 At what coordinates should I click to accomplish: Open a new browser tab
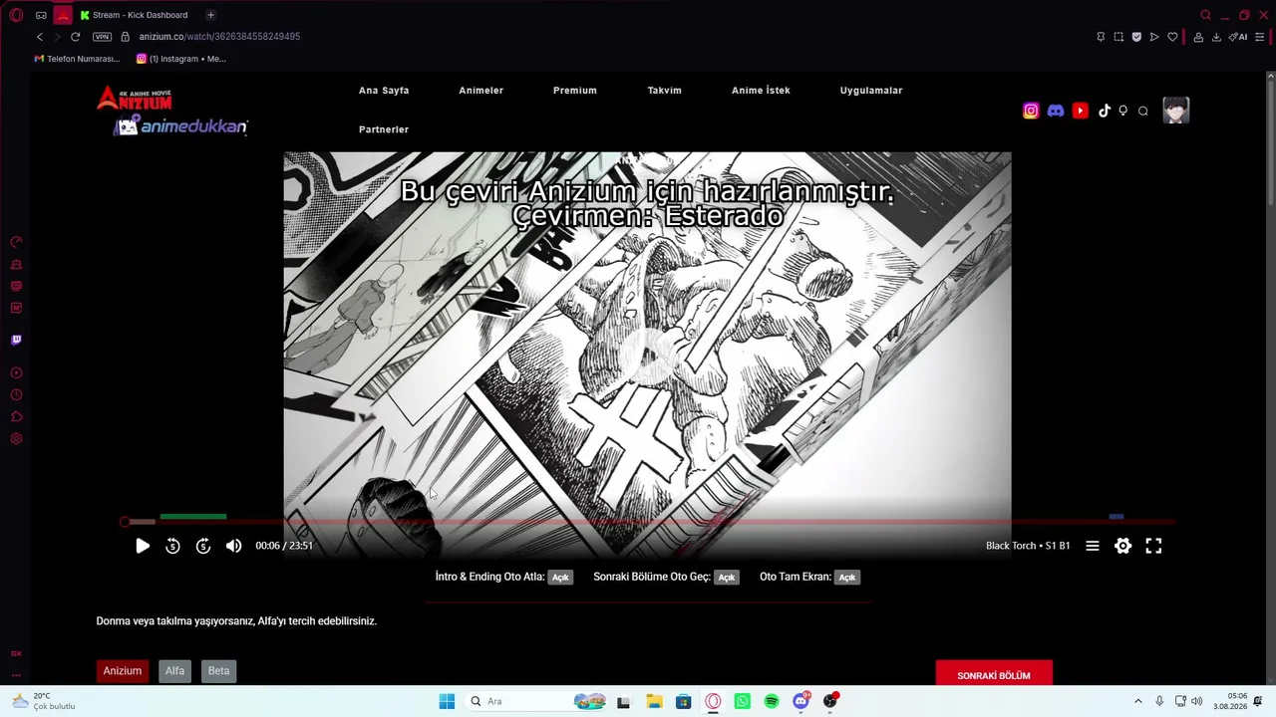210,15
